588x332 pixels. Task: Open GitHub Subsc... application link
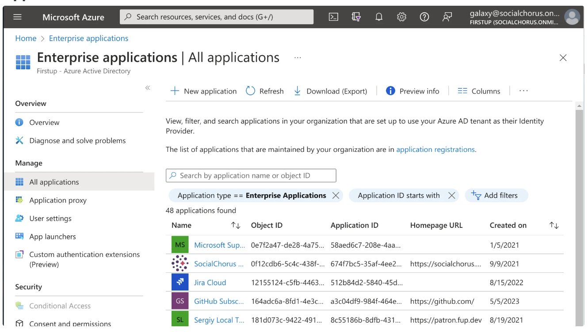coord(219,301)
